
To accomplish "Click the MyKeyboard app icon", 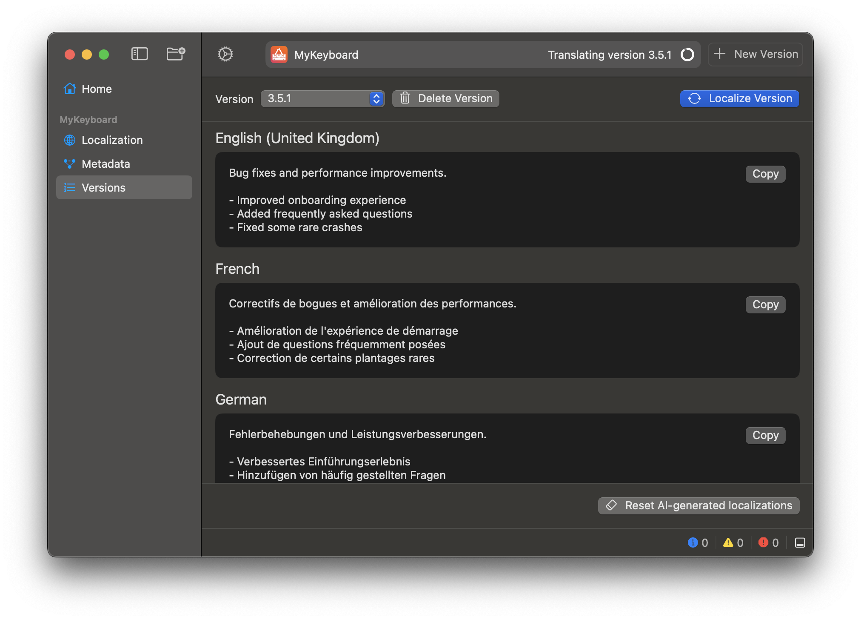I will click(x=279, y=55).
